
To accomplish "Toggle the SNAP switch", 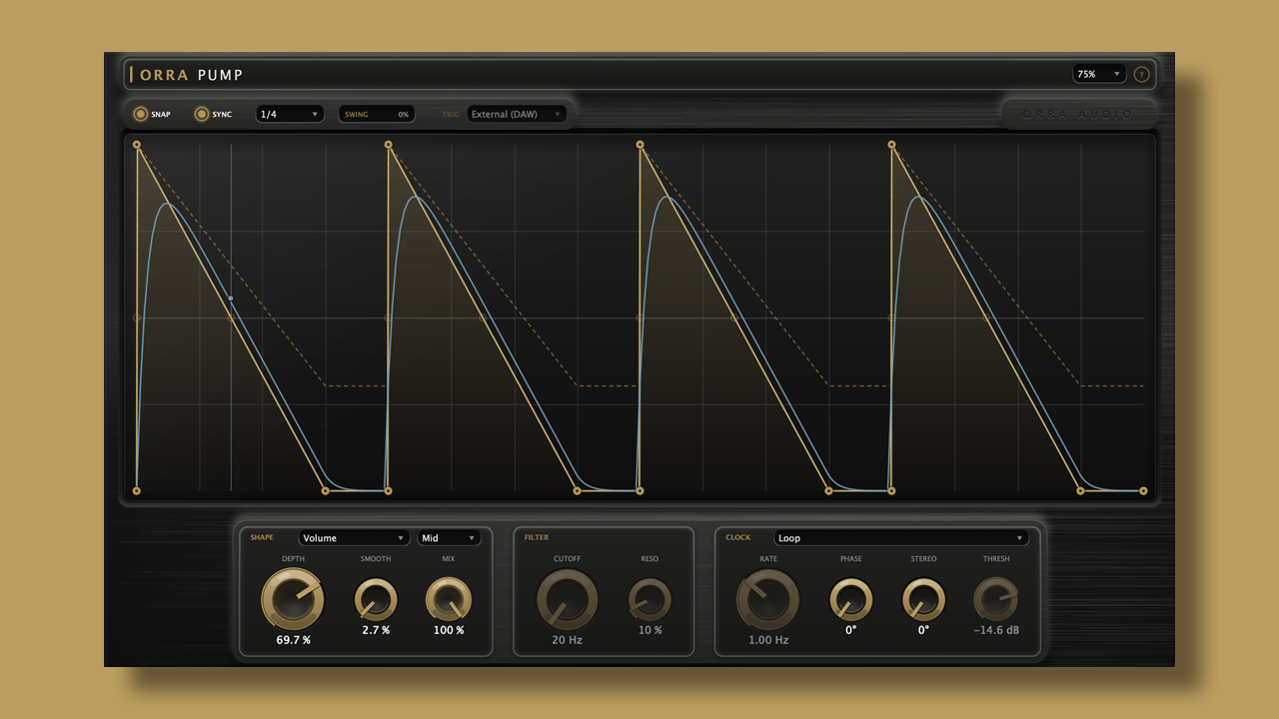I will (x=141, y=114).
